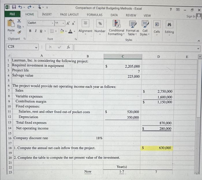Select column C header
Screen dimensions: 202x180
pos(123,56)
